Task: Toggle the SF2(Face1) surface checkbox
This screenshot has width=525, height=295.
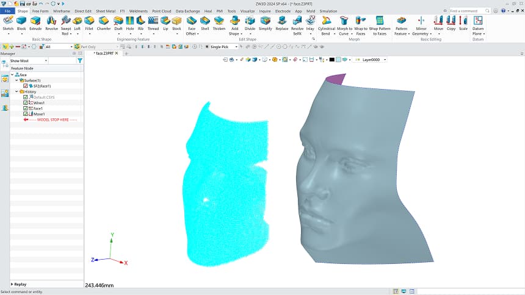Action: 25,86
